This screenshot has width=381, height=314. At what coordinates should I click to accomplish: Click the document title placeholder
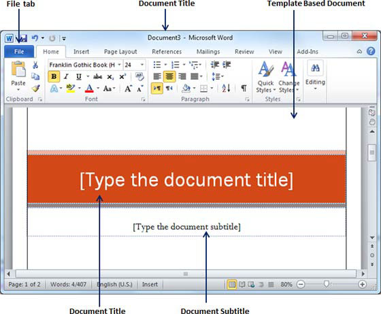click(x=186, y=180)
